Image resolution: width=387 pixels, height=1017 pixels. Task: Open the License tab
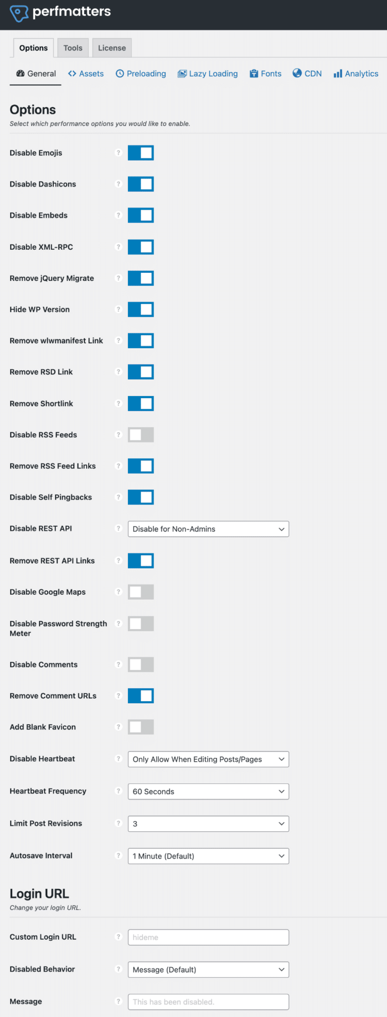pyautogui.click(x=111, y=47)
